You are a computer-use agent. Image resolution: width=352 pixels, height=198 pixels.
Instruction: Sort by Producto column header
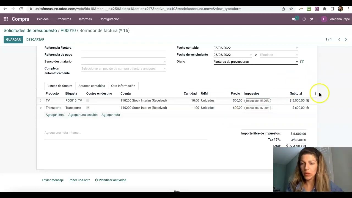coord(52,94)
